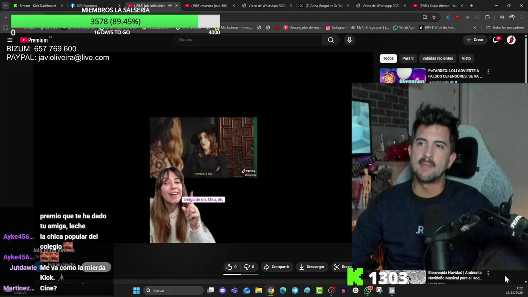The width and height of the screenshot is (528, 297).
Task: Open File Explorer from the taskbar
Action: (x=259, y=290)
